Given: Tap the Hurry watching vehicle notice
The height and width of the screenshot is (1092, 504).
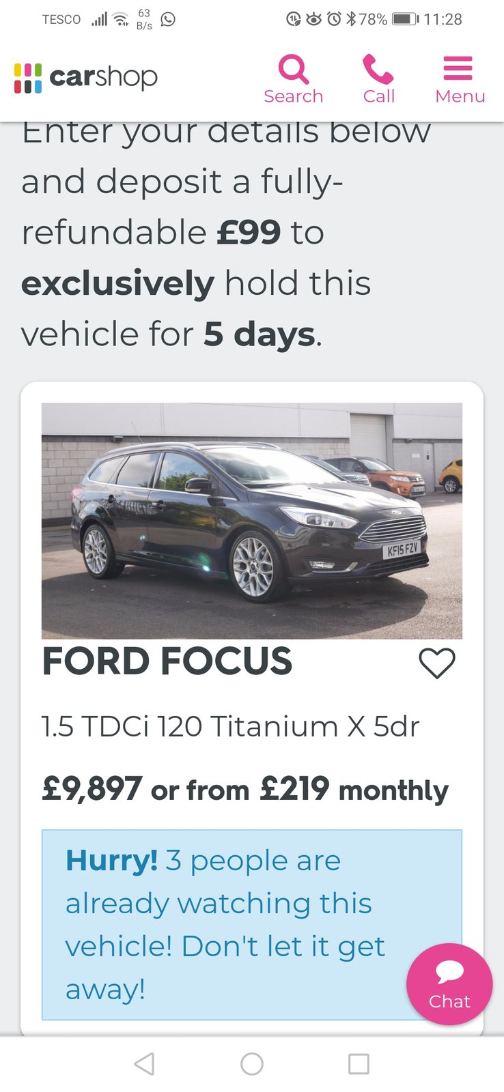Looking at the screenshot, I should point(225,924).
